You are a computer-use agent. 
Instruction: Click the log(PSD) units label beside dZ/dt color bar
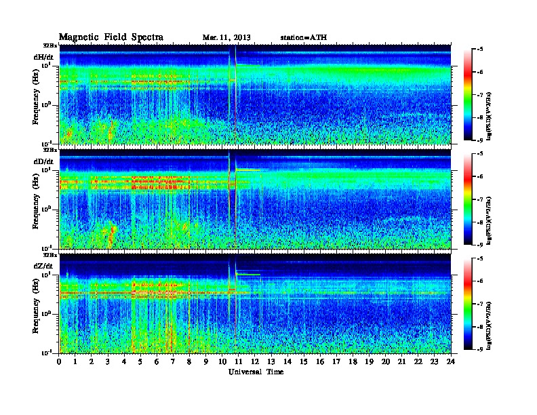click(x=489, y=325)
